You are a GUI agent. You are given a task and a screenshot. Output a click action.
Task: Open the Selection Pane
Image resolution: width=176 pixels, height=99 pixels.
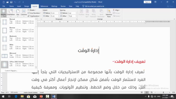click(x=109, y=13)
